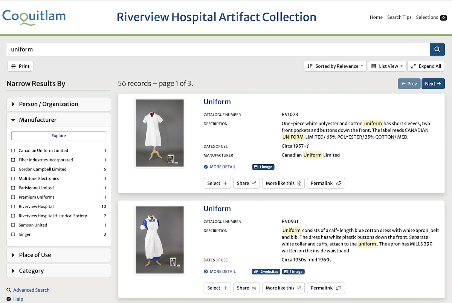Click More like this on RV0931 record
452x303 pixels.
[x=283, y=288]
